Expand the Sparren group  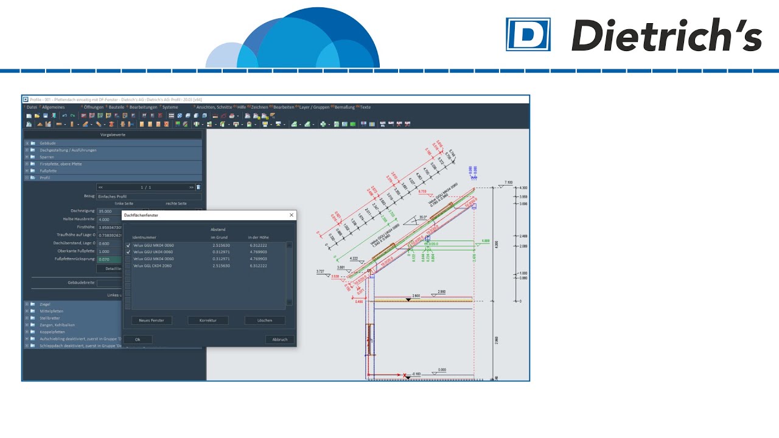click(x=27, y=157)
